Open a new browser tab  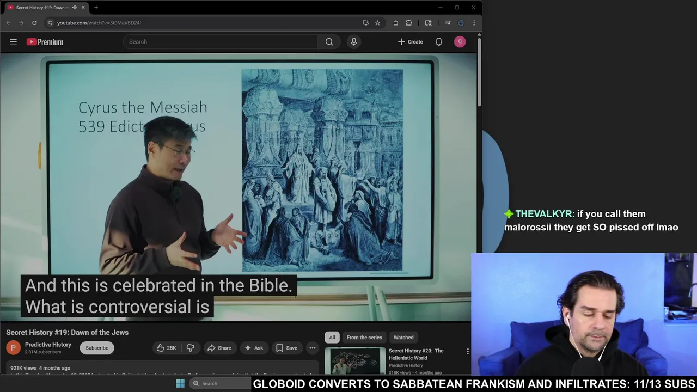96,8
